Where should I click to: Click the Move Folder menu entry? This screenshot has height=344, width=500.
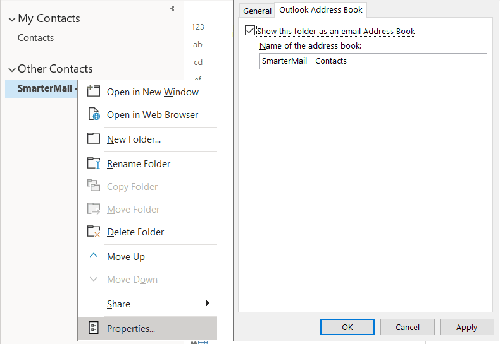[148, 210]
